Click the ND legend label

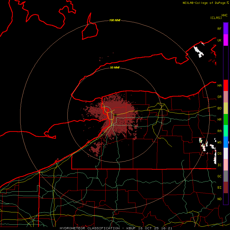click(x=219, y=199)
